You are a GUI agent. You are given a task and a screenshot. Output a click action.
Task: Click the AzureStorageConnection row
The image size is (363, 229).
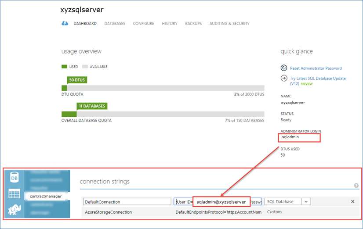pyautogui.click(x=108, y=212)
